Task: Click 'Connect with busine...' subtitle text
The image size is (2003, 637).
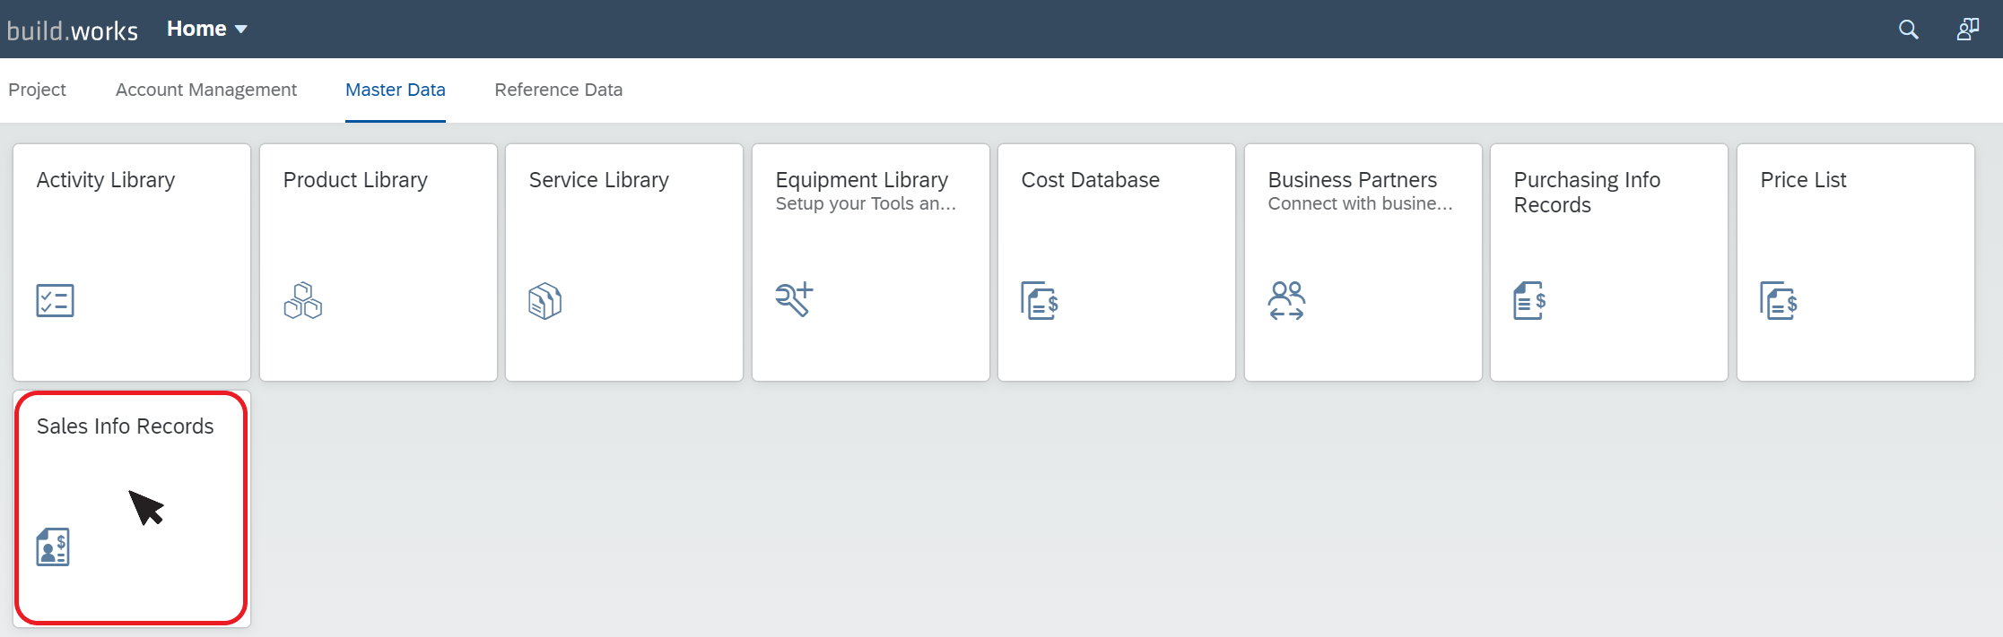Action: [1360, 204]
